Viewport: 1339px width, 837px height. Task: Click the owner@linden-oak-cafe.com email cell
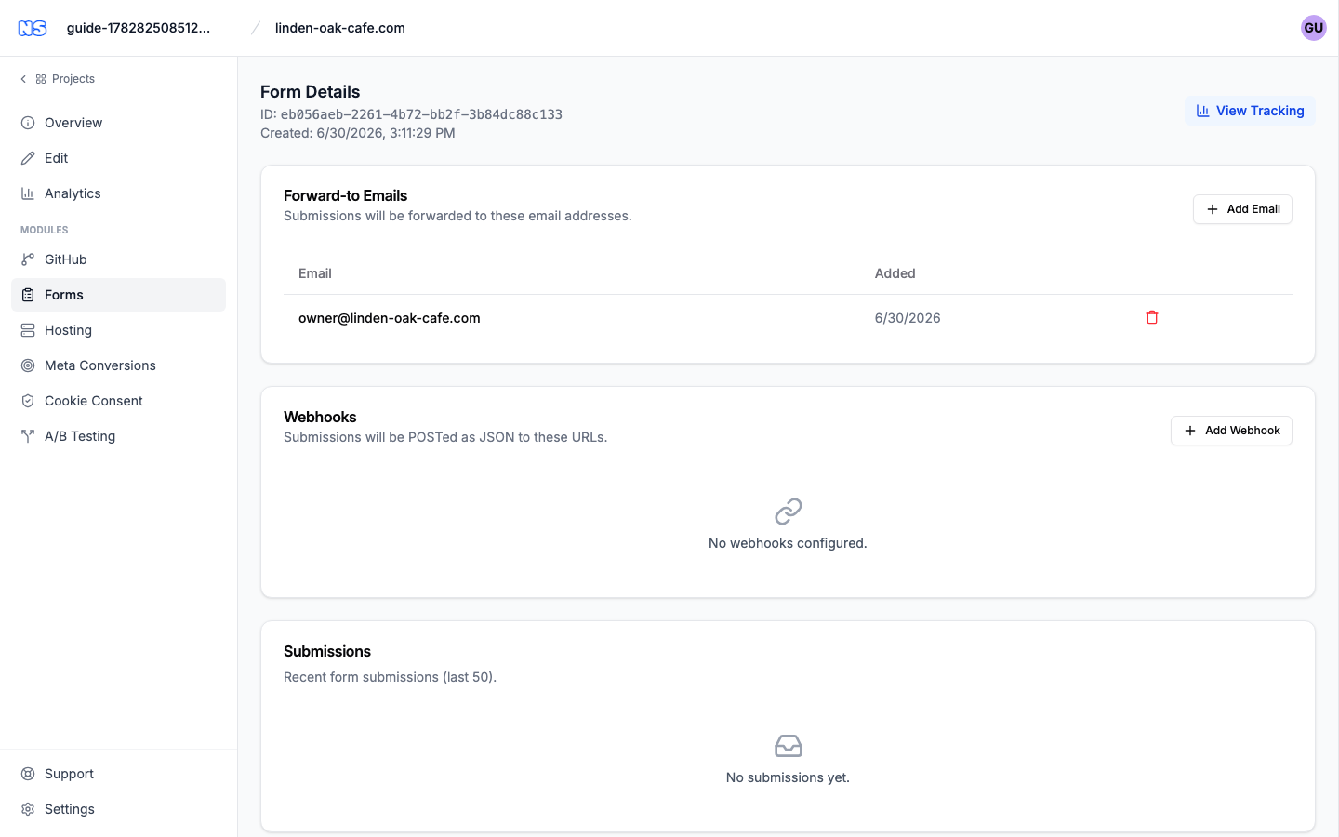[390, 318]
